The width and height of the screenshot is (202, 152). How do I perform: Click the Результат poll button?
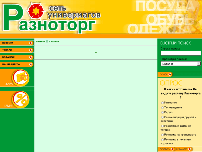[184, 149]
